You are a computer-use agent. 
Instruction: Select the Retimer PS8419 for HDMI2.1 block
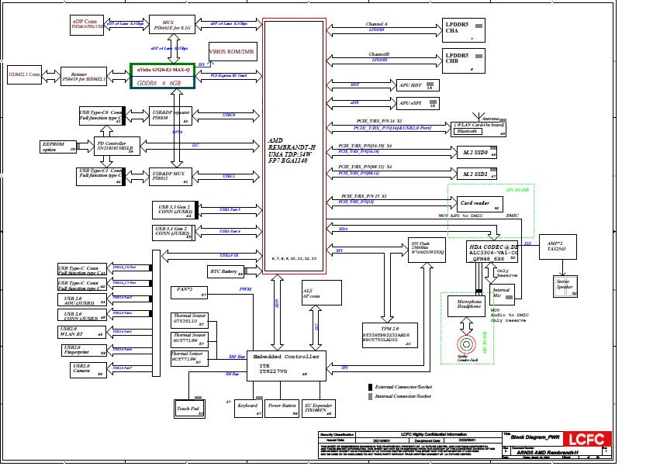point(84,77)
